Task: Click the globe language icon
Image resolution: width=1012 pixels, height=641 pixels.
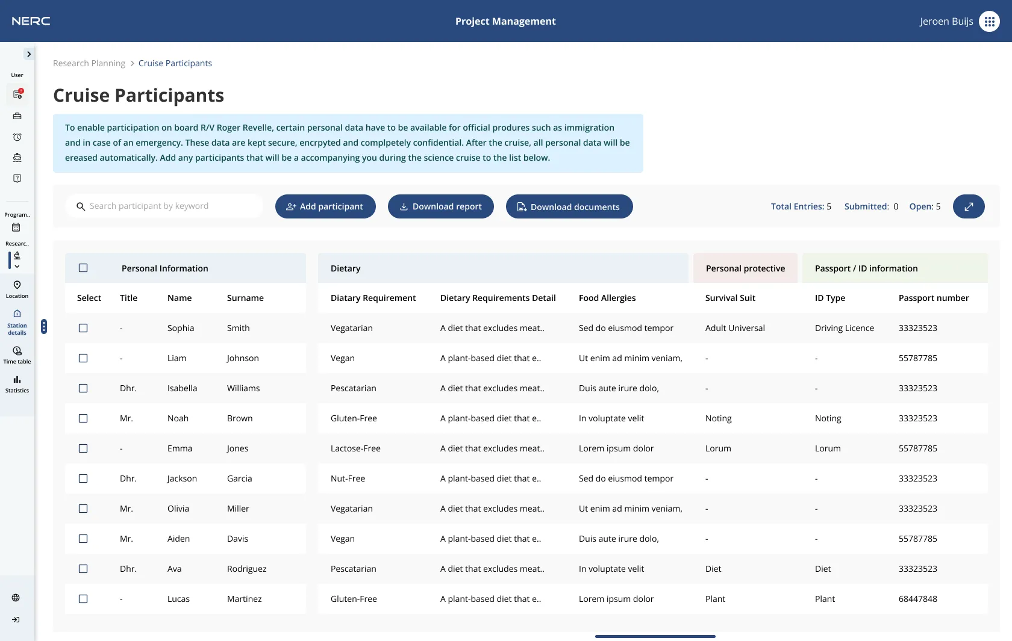Action: coord(16,598)
